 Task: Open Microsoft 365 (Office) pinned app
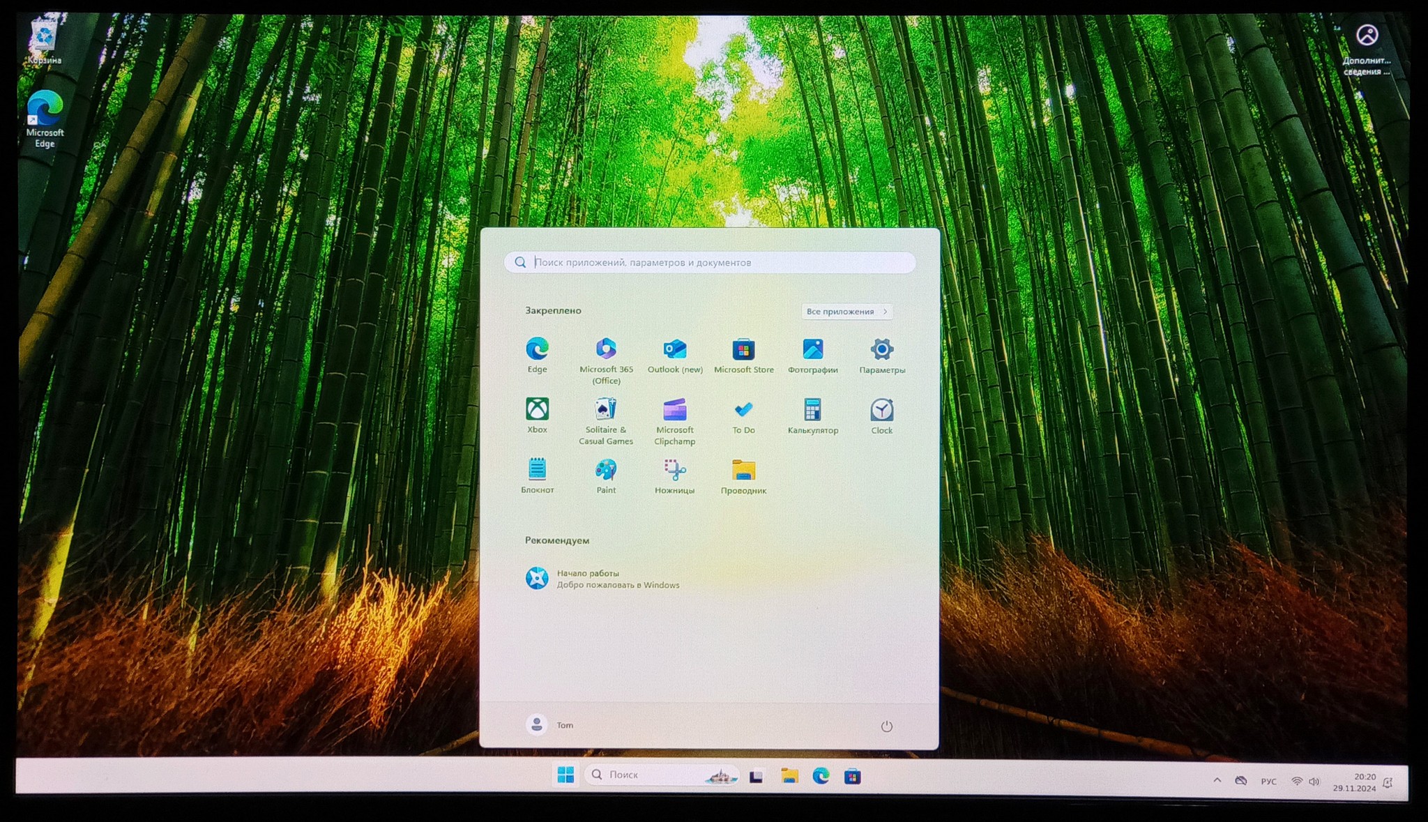point(605,349)
